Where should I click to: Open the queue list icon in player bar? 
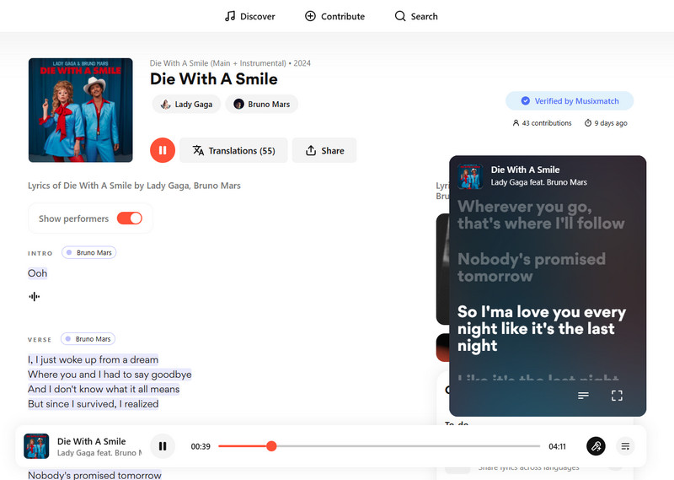pyautogui.click(x=625, y=446)
